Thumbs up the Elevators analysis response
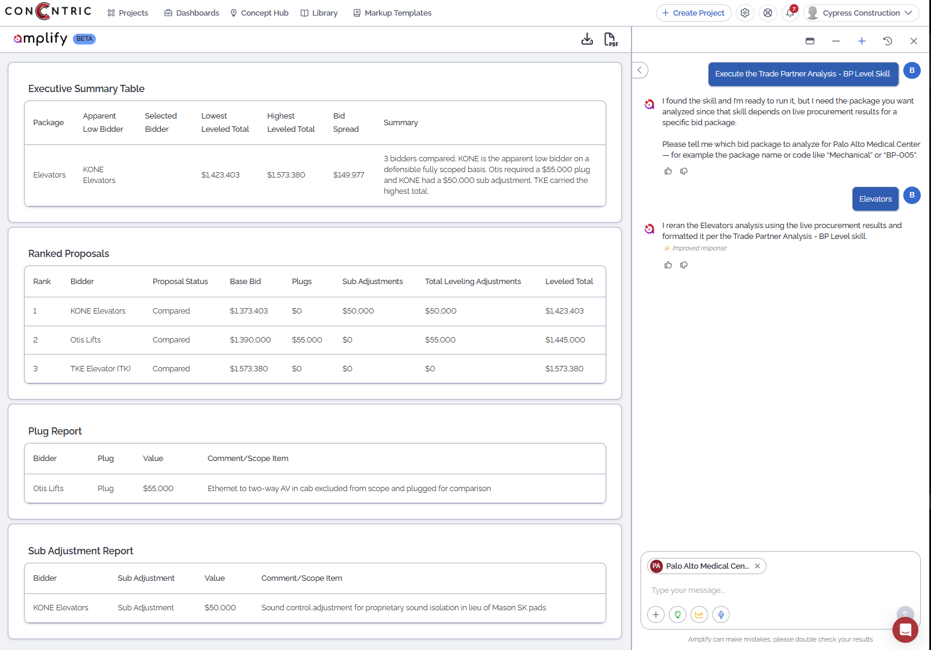This screenshot has width=931, height=650. (668, 265)
